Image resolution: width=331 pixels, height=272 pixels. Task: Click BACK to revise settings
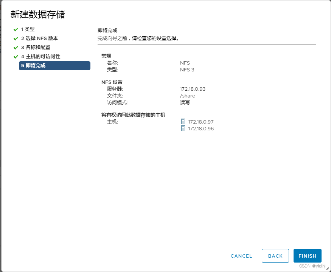pos(275,256)
